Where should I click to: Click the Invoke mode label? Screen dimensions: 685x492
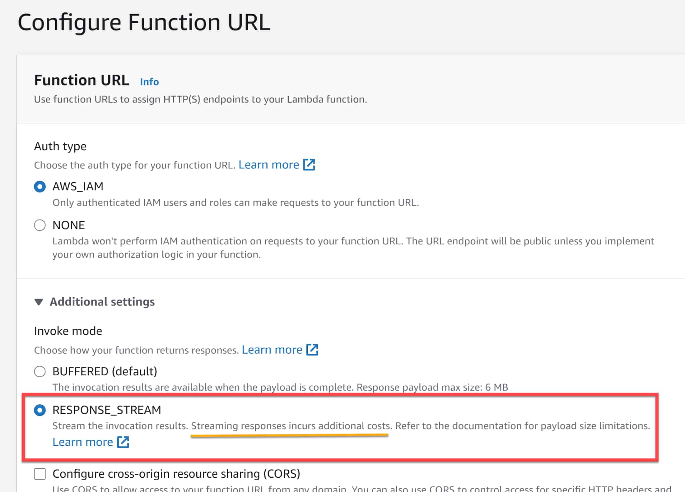[x=68, y=331]
